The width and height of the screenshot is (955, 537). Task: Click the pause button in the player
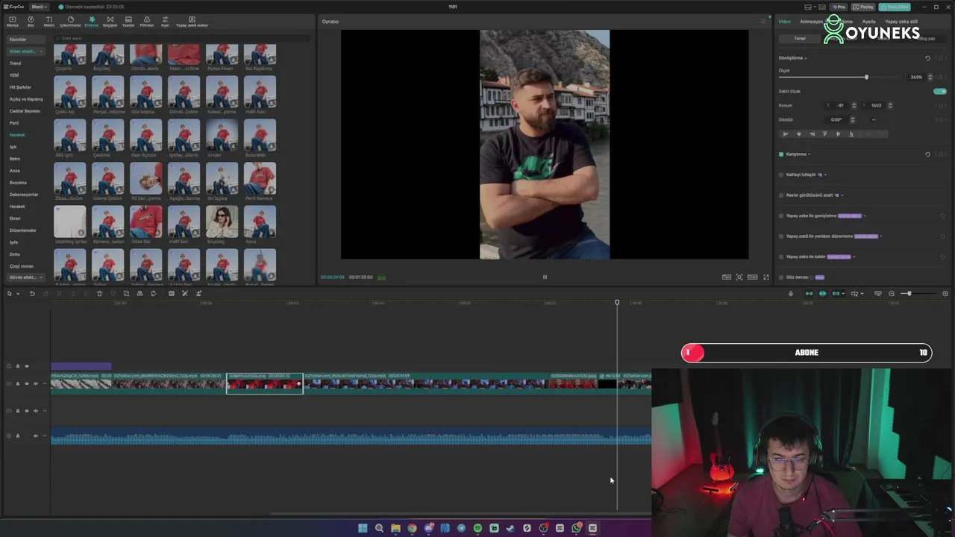pos(545,277)
